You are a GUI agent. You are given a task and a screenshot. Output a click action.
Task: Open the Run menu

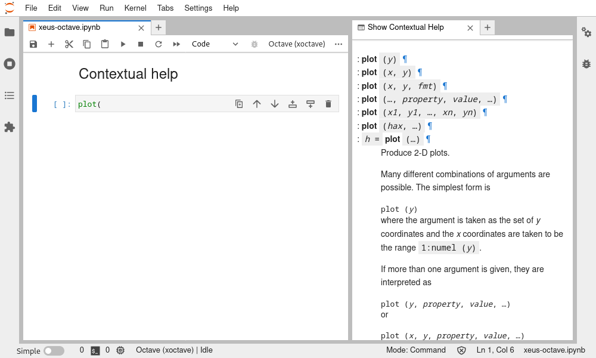tap(107, 8)
